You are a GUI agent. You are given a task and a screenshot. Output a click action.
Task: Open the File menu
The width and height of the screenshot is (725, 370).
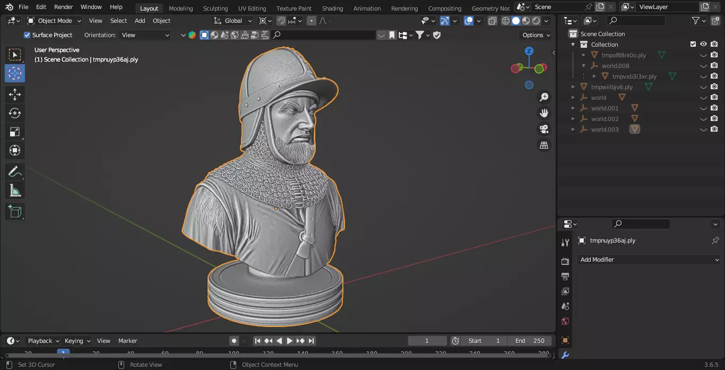23,7
